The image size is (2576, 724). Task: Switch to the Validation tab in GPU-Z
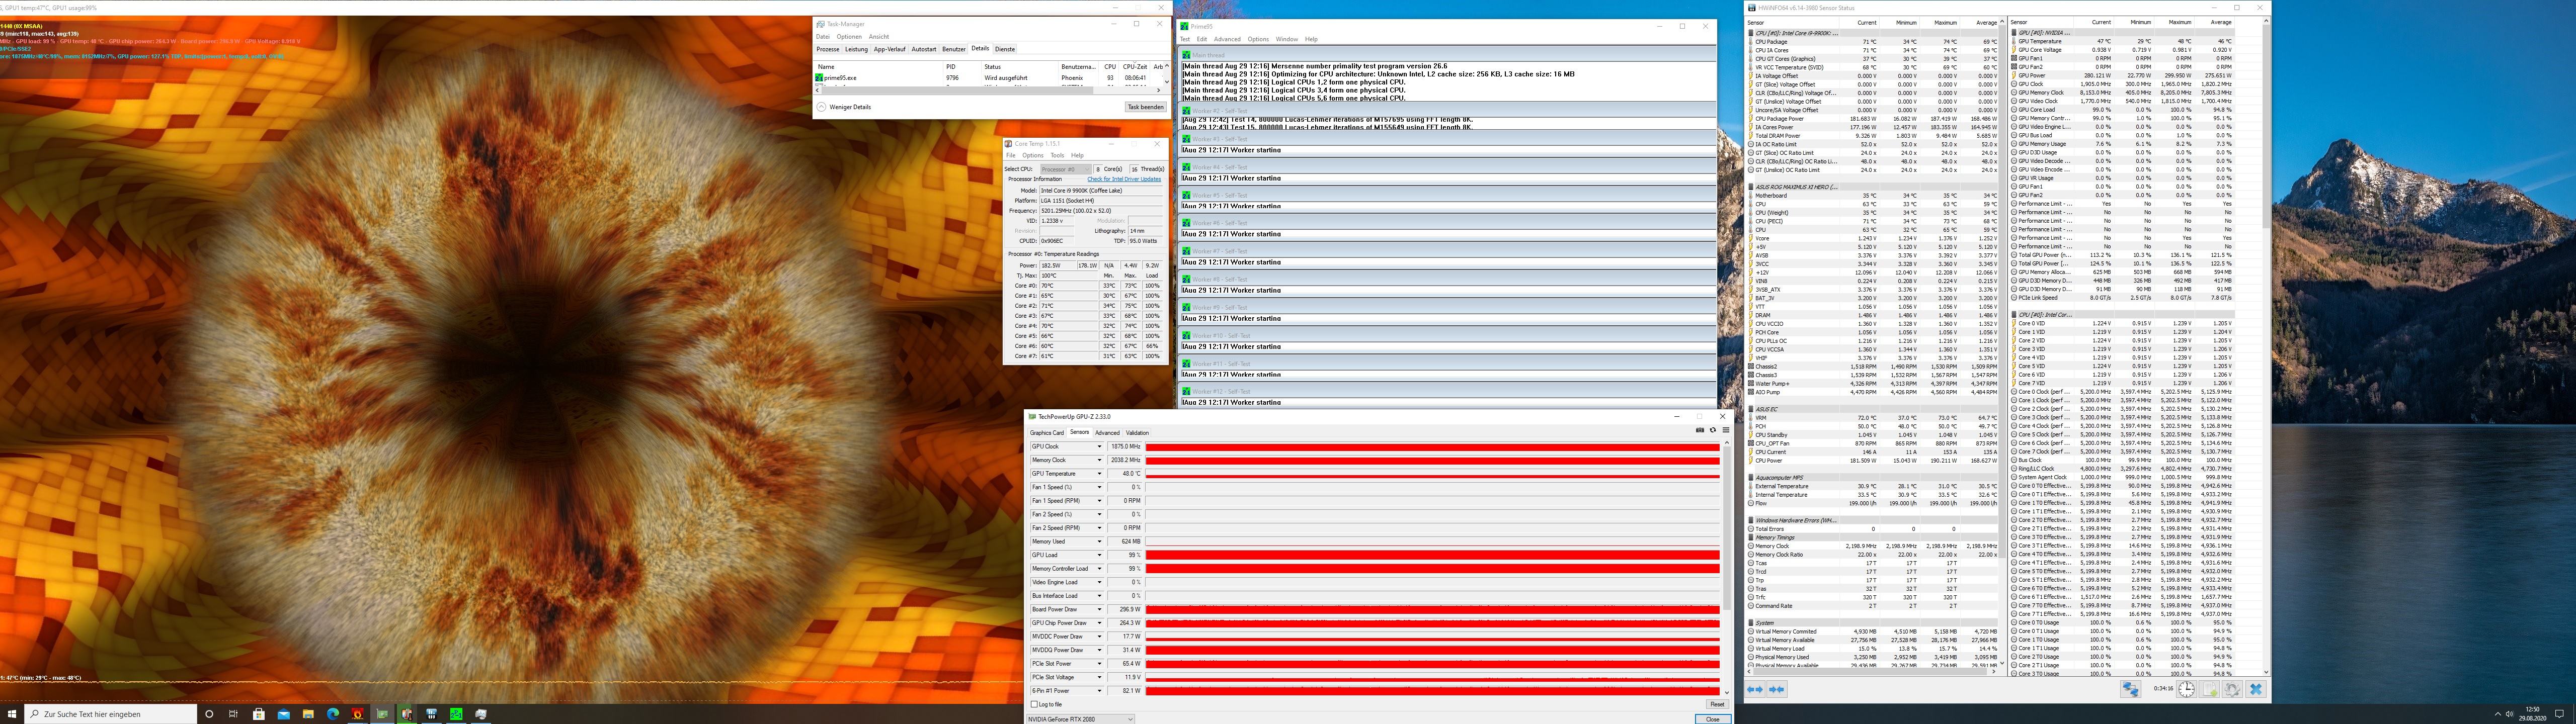point(1137,433)
